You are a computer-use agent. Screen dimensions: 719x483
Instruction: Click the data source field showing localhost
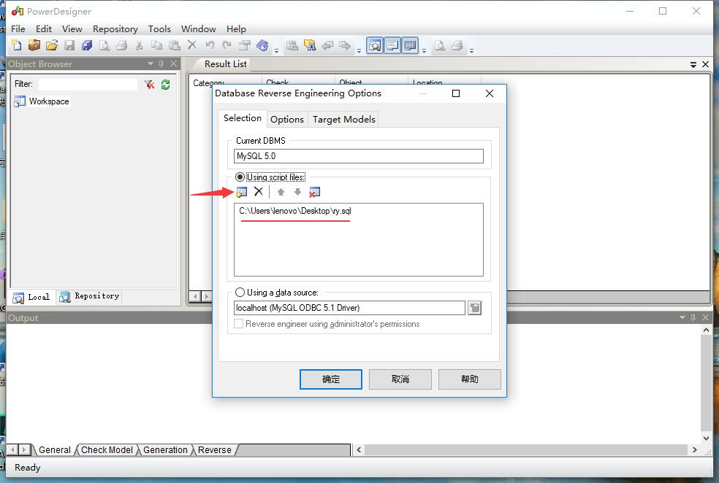(x=349, y=308)
